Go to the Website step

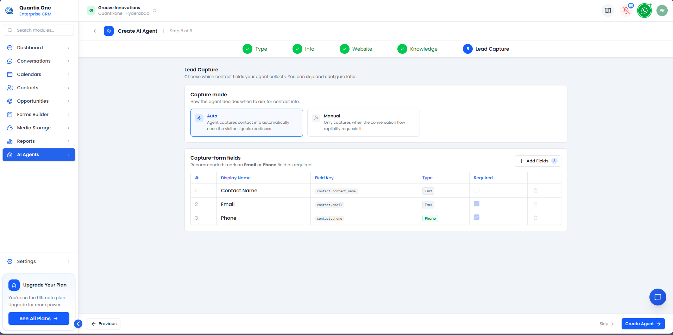(x=356, y=49)
